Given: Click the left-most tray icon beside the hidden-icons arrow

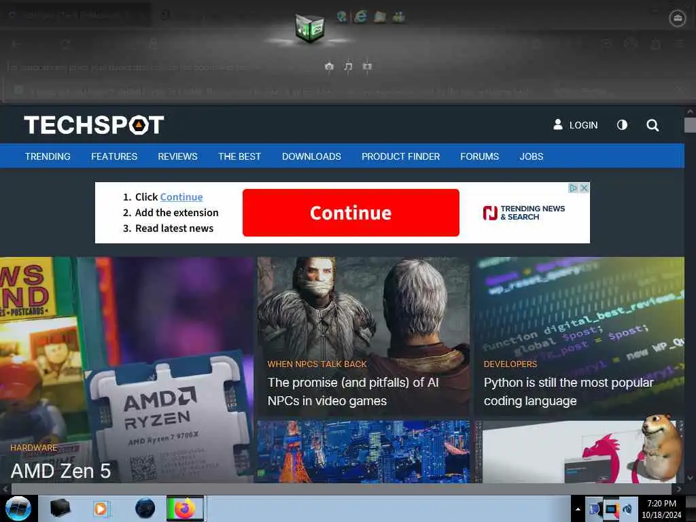Looking at the screenshot, I should 595,509.
